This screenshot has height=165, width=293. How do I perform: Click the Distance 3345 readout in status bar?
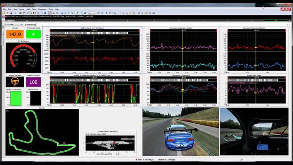coord(167,160)
